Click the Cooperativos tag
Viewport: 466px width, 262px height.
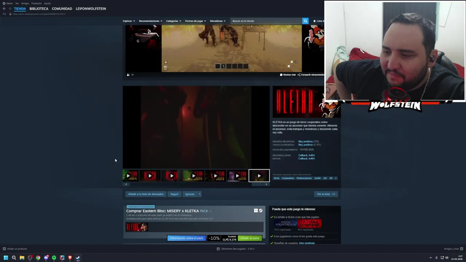tap(288, 178)
